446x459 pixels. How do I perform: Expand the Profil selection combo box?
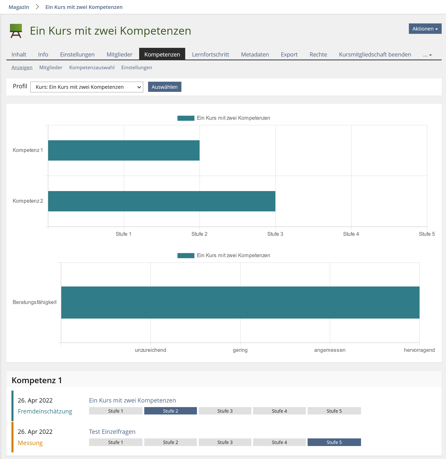pos(87,87)
